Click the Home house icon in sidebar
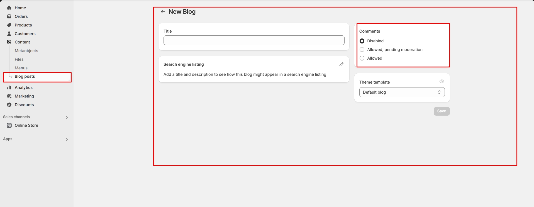 click(x=9, y=8)
